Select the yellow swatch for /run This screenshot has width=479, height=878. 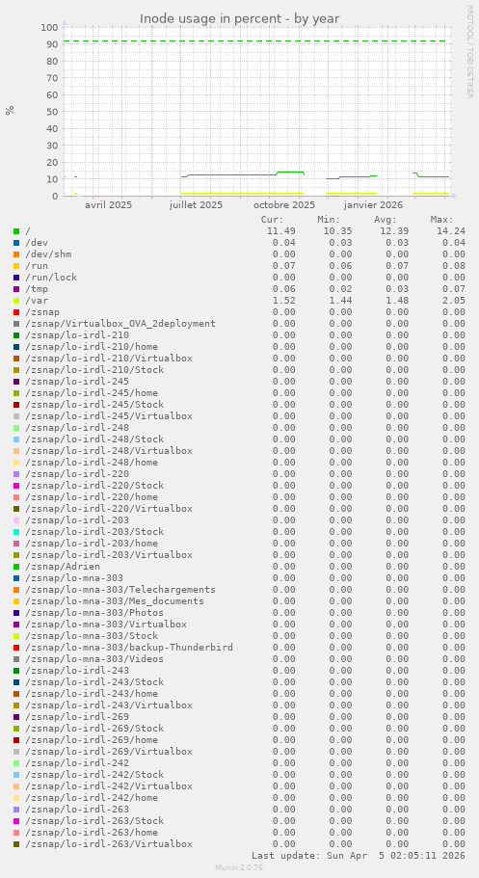16,266
